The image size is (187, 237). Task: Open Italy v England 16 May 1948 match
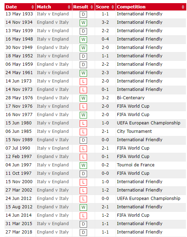pyautogui.click(x=53, y=39)
